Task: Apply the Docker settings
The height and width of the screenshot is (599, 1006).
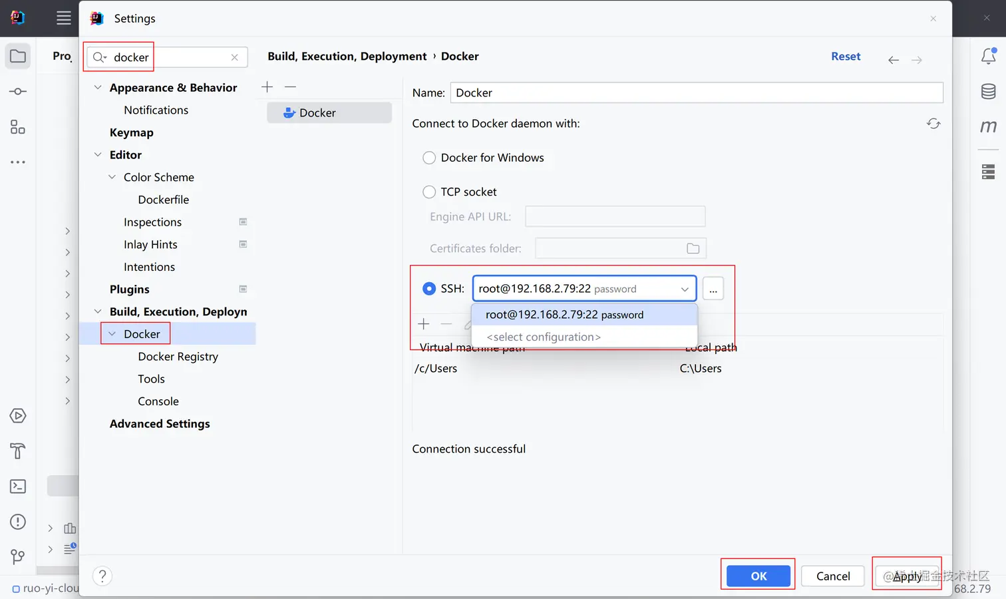Action: click(907, 576)
